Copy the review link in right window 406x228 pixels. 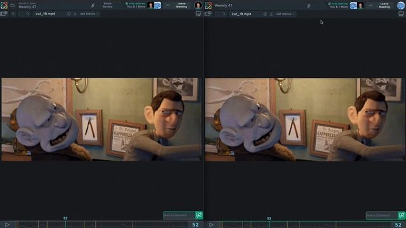coord(308,6)
